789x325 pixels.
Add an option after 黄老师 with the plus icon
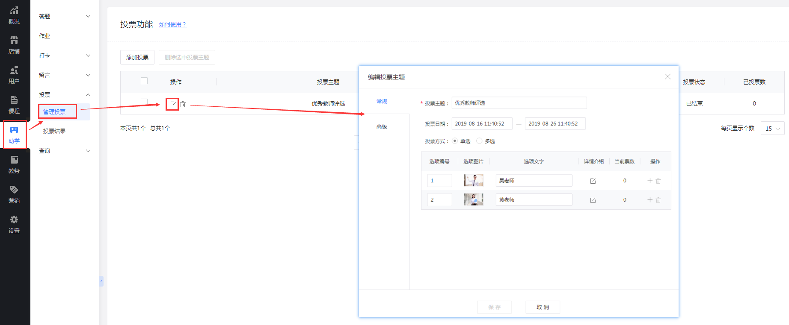pos(650,200)
